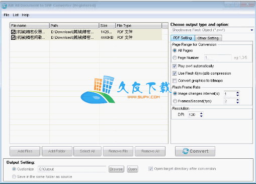The width and height of the screenshot is (256, 184).
Task: Select the 4448KB size cell
Action: click(x=107, y=37)
